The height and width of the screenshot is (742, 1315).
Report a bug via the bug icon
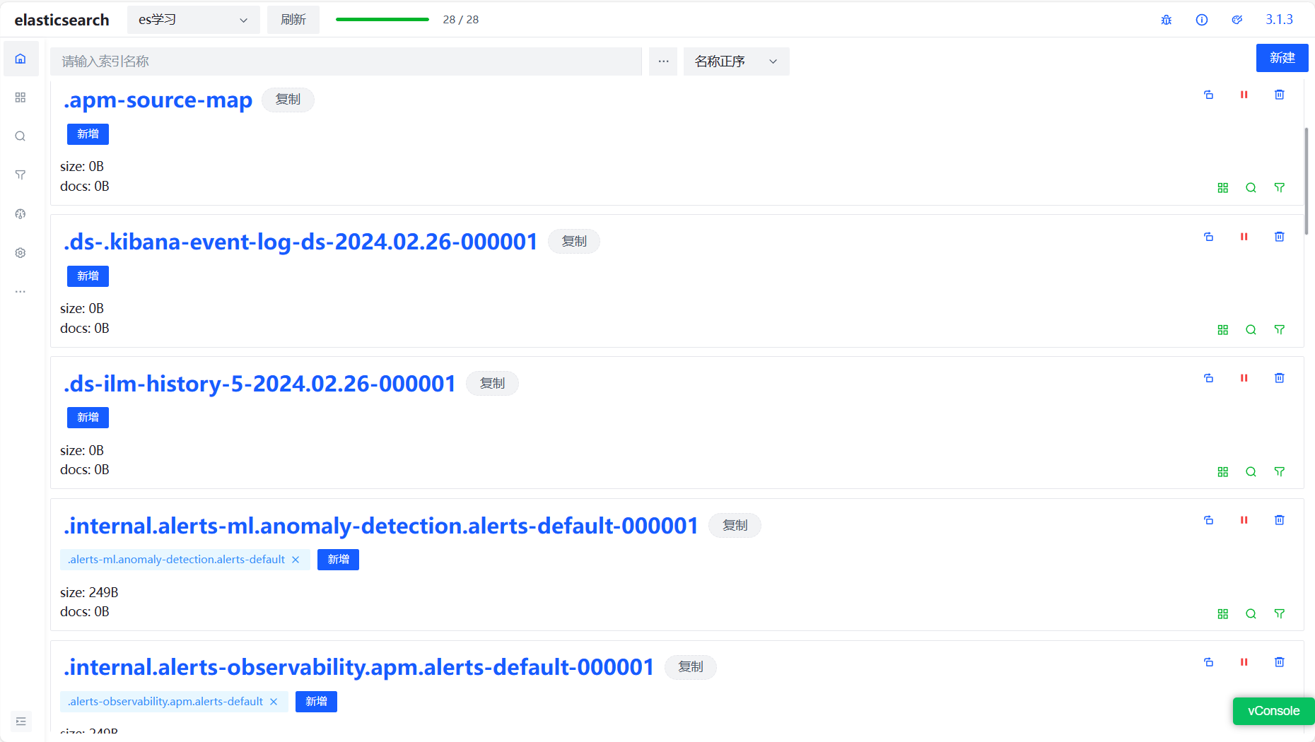tap(1166, 20)
